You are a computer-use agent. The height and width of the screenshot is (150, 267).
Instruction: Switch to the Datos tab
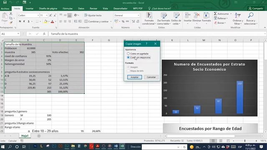[81, 8]
